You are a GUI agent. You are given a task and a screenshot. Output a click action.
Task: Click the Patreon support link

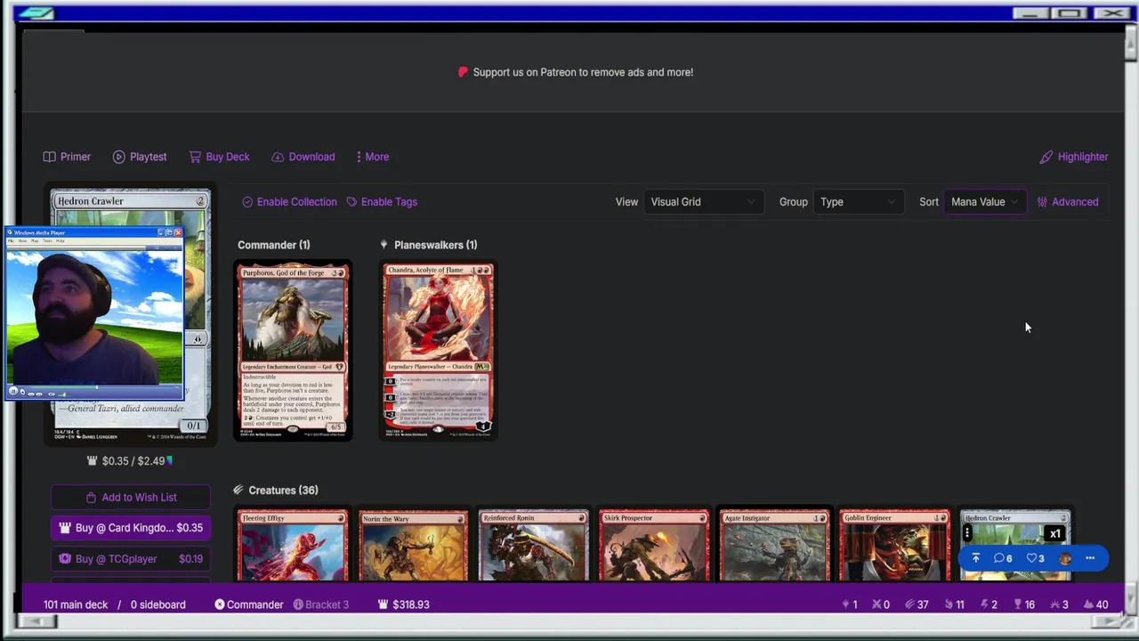pyautogui.click(x=575, y=72)
